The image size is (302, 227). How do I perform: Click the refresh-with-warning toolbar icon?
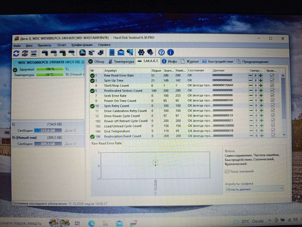pos(25,53)
